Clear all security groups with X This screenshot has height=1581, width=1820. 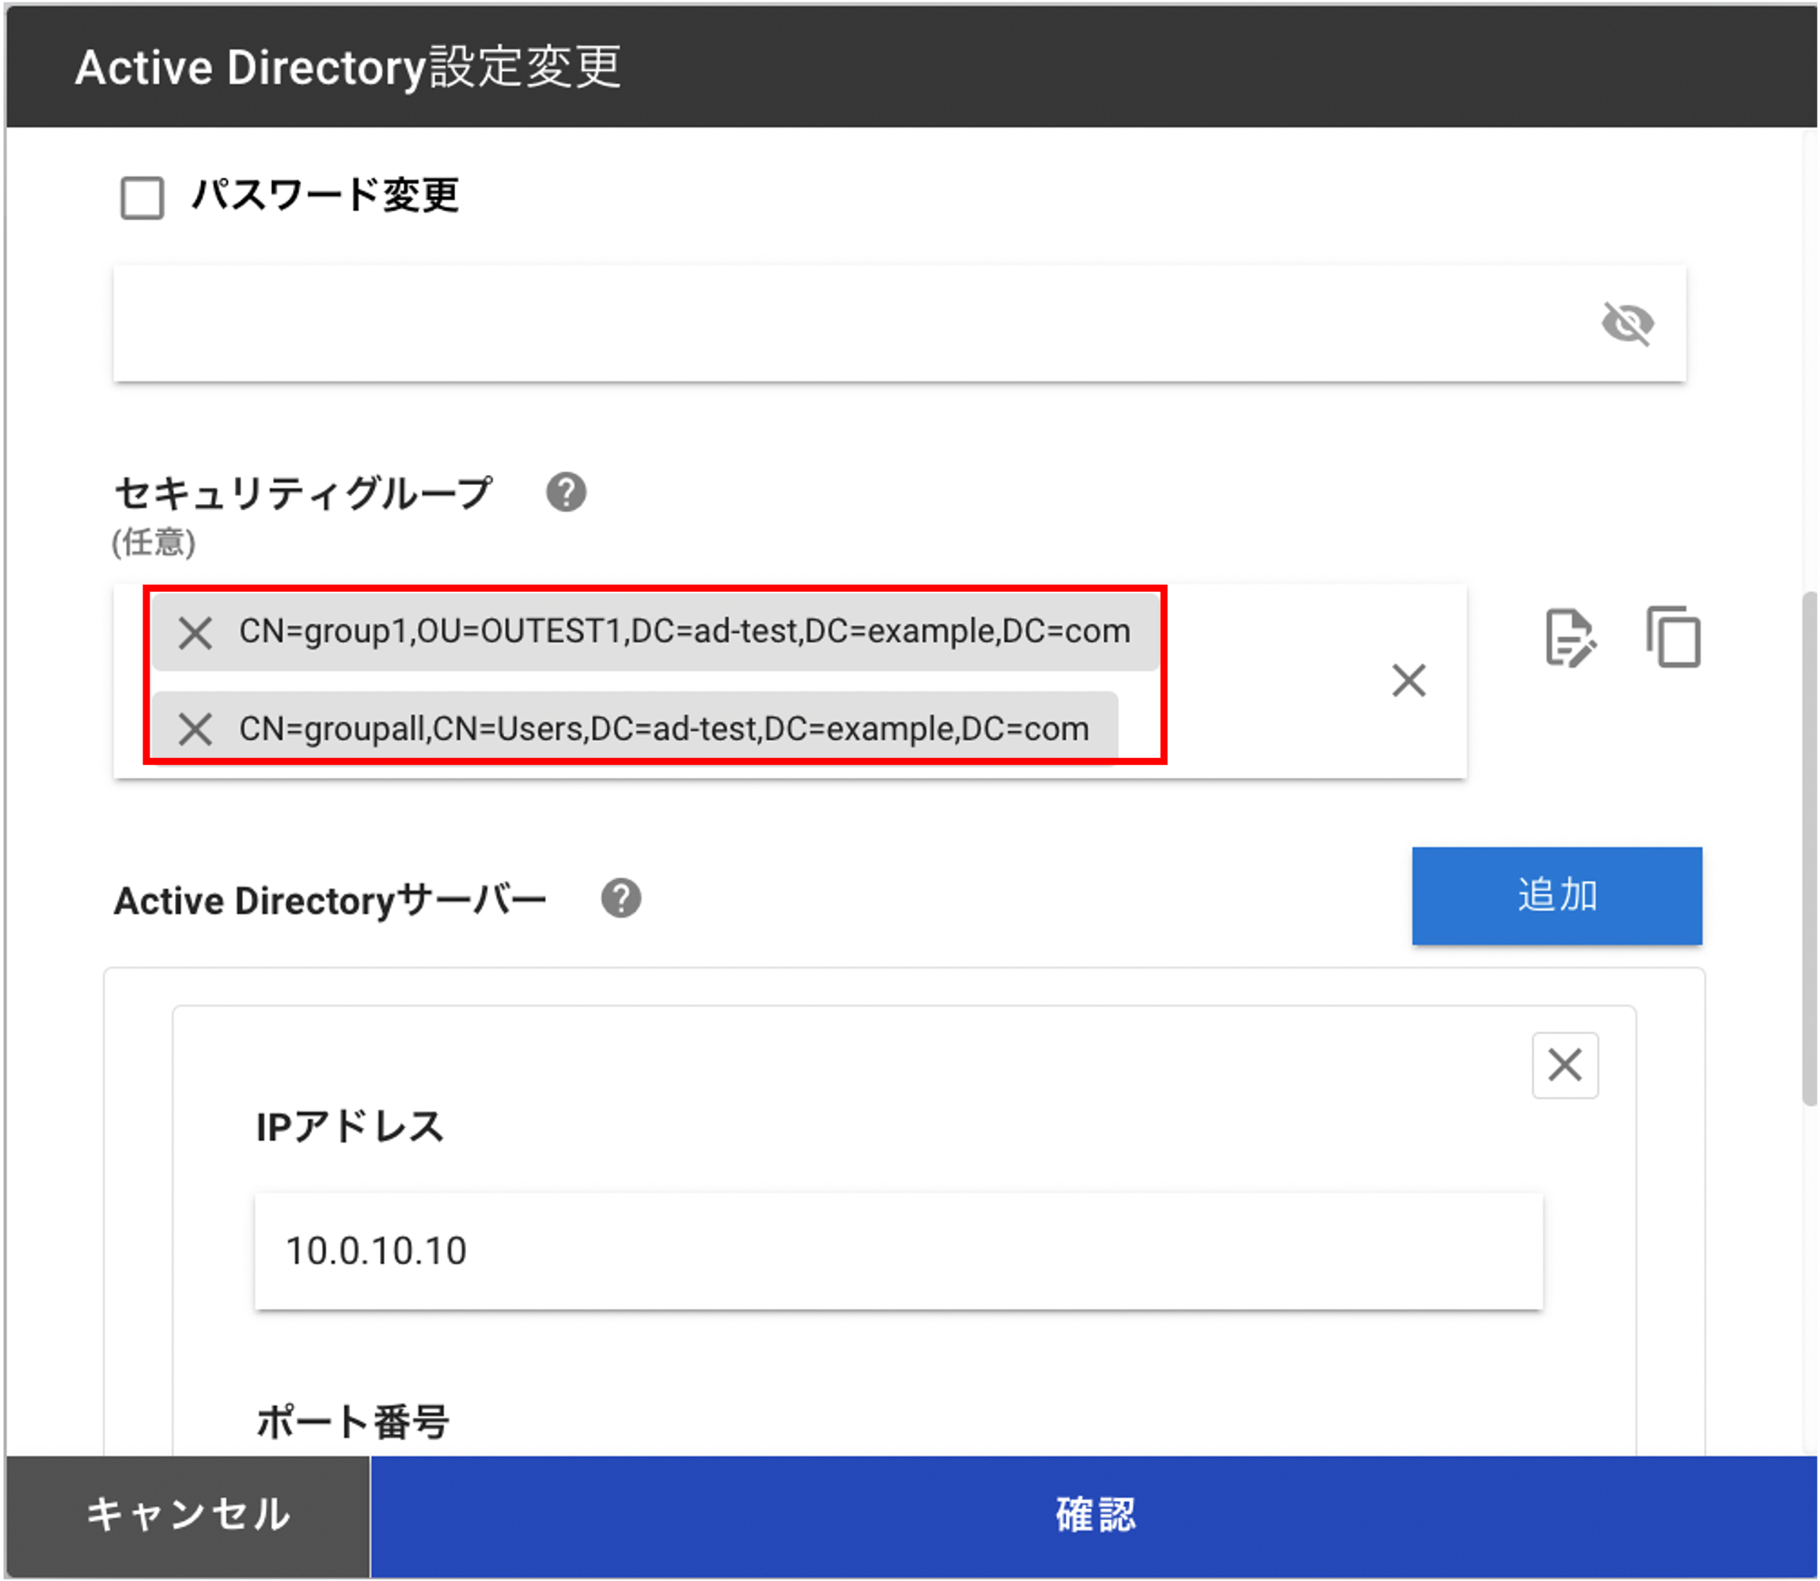[1409, 681]
